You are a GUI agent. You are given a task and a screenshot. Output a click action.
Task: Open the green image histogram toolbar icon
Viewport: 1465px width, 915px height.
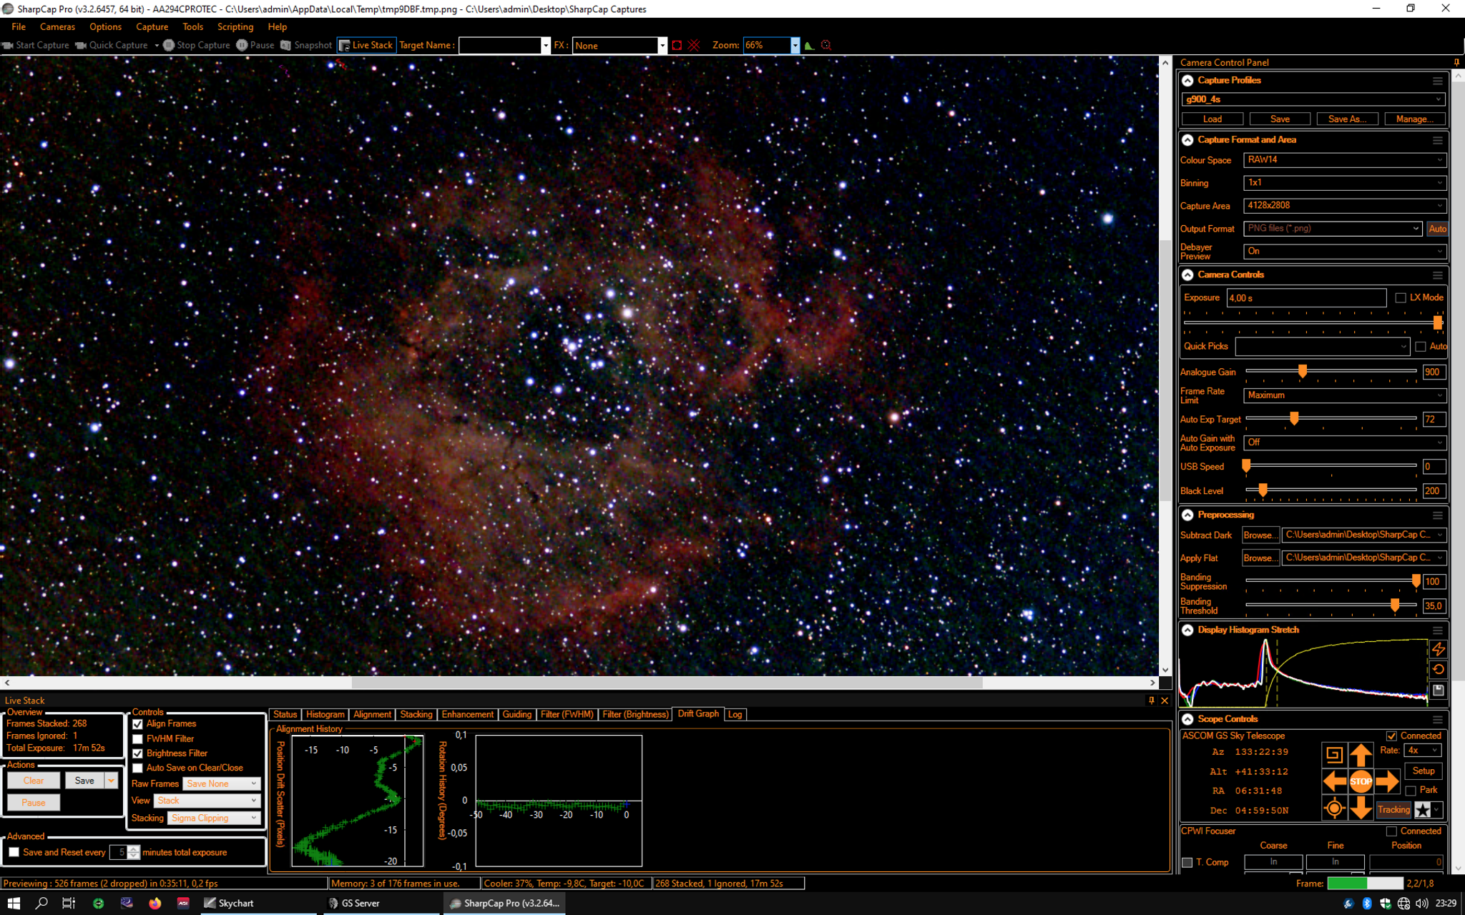(809, 45)
